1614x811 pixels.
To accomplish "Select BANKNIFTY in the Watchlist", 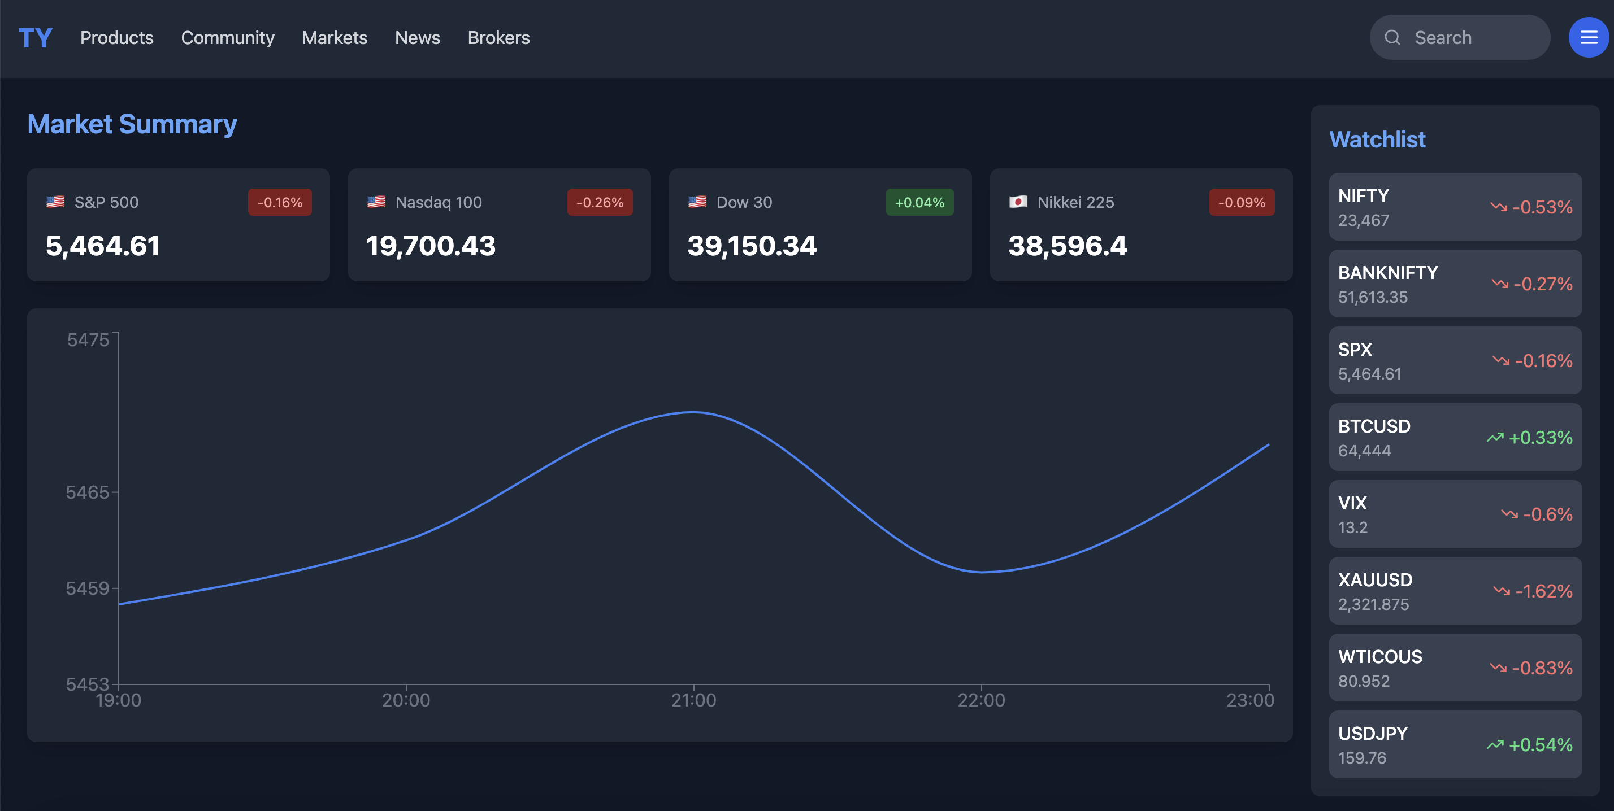I will coord(1455,283).
